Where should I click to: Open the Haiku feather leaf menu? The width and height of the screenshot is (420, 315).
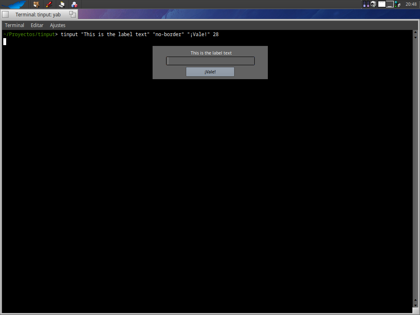pos(14,5)
